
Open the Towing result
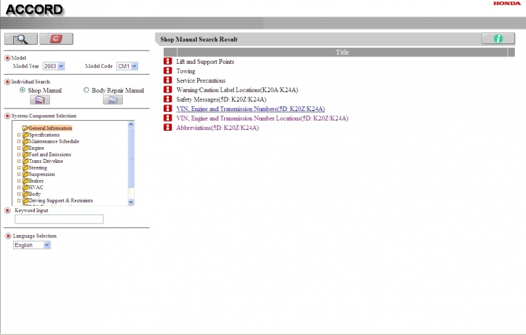pos(186,71)
